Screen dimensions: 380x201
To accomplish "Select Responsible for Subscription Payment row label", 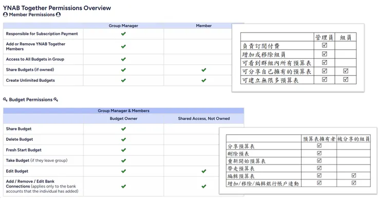I will tap(42, 34).
